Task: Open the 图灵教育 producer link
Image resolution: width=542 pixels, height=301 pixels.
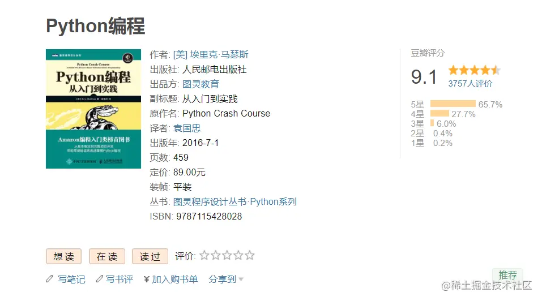Action: (x=200, y=84)
